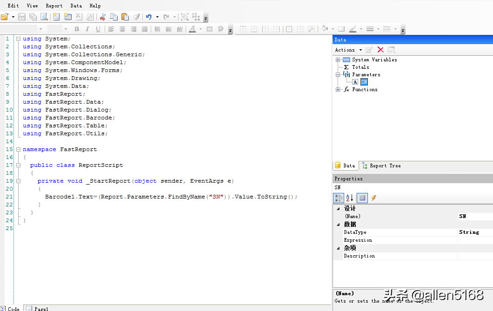The image size is (493, 311).
Task: Click the edit icon in Data panel toolbar
Action: [x=369, y=50]
